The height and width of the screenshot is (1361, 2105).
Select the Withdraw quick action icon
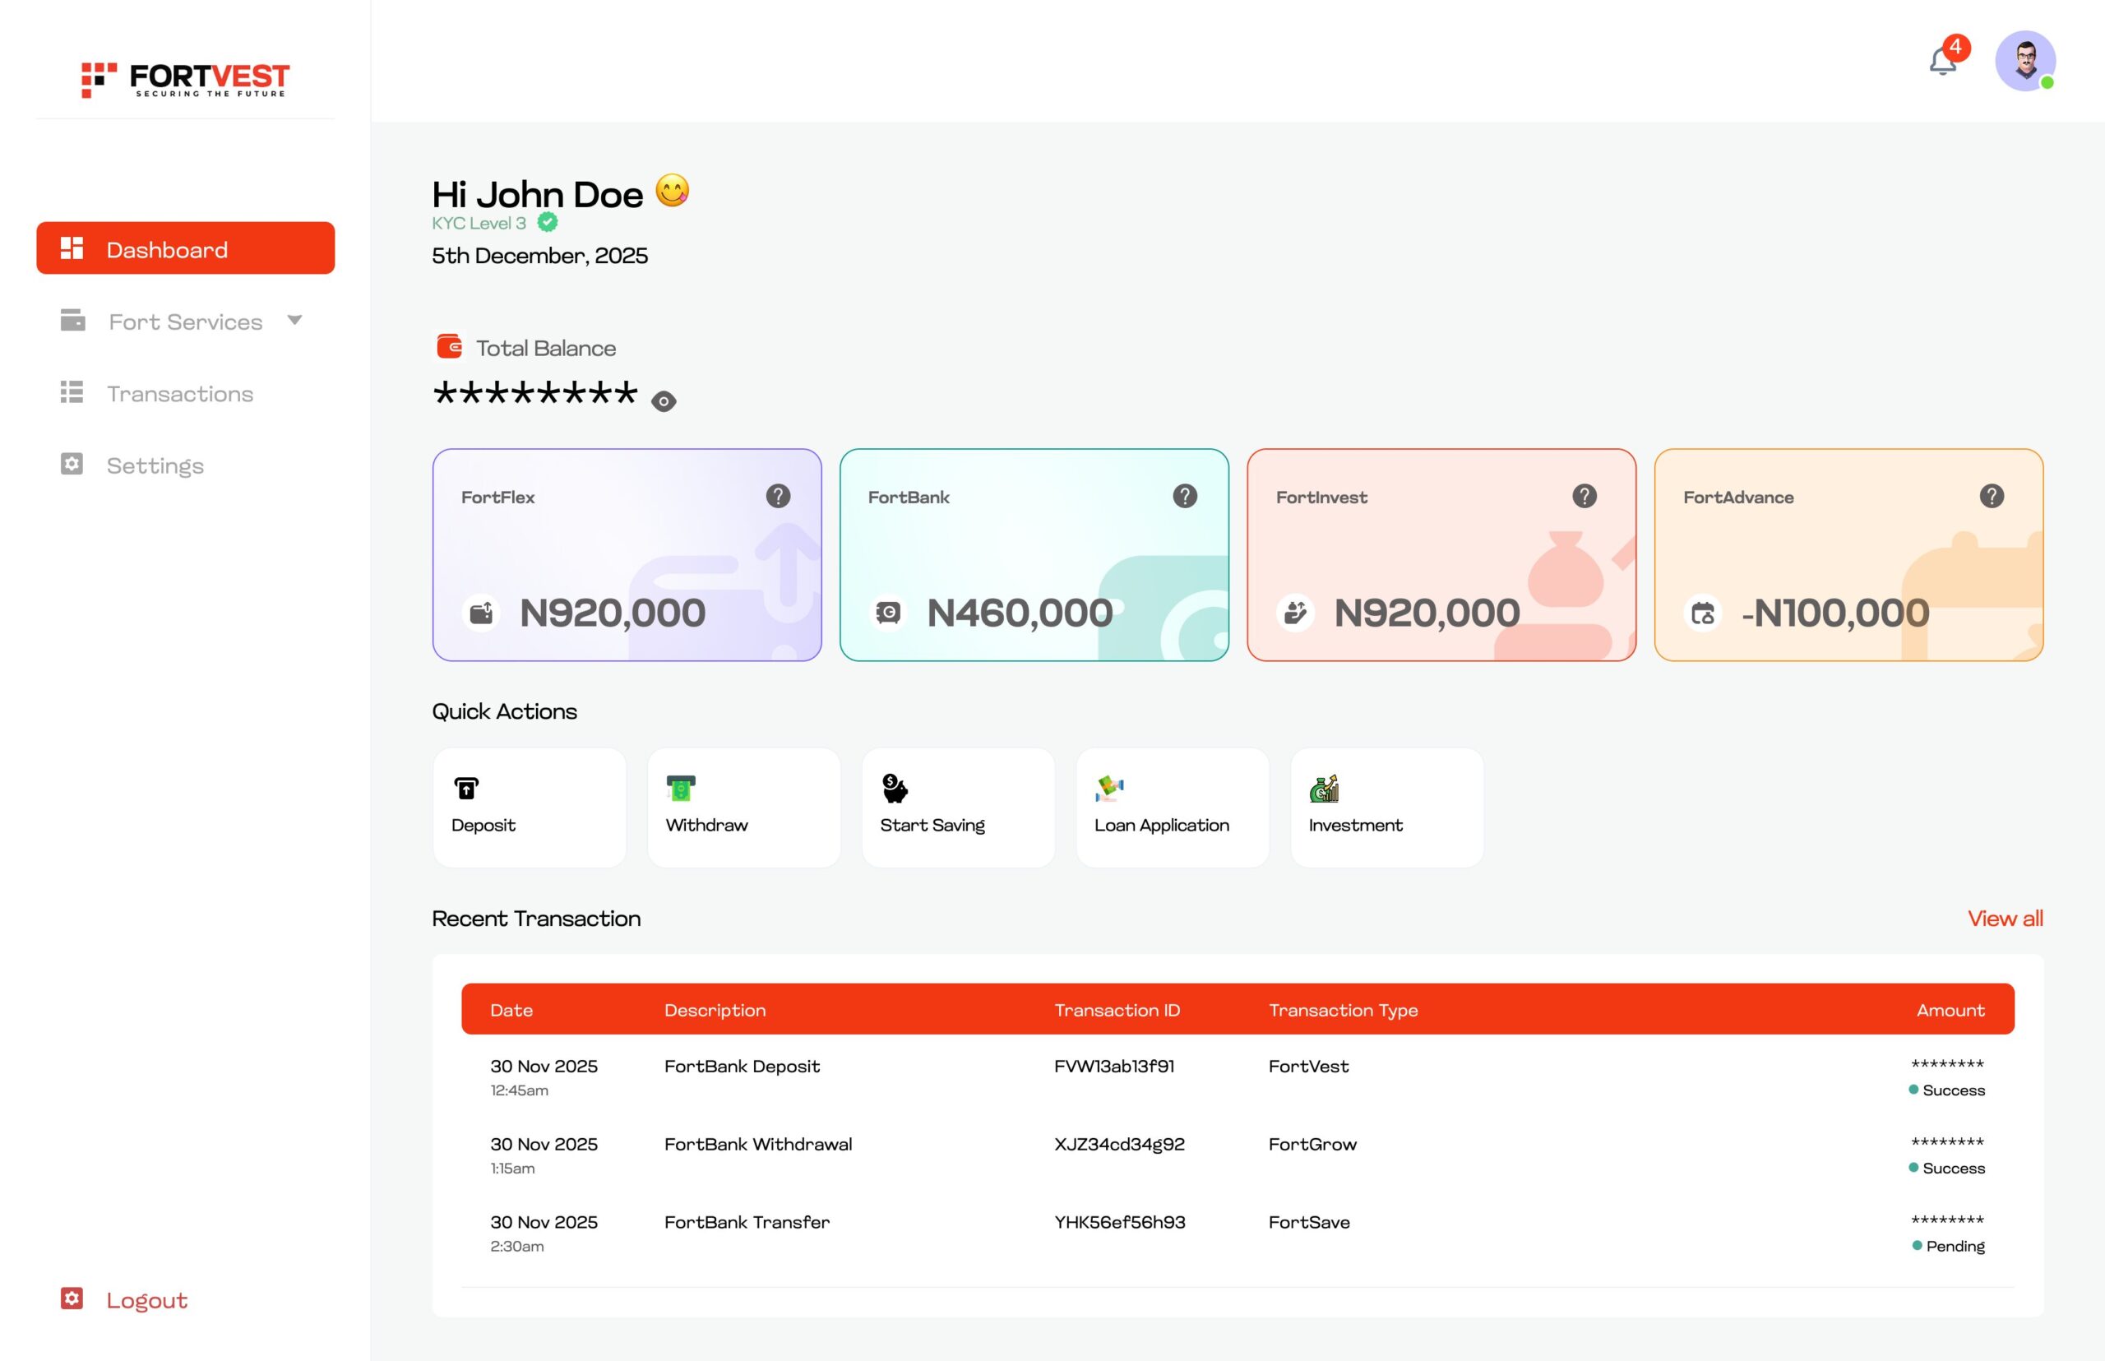click(681, 789)
